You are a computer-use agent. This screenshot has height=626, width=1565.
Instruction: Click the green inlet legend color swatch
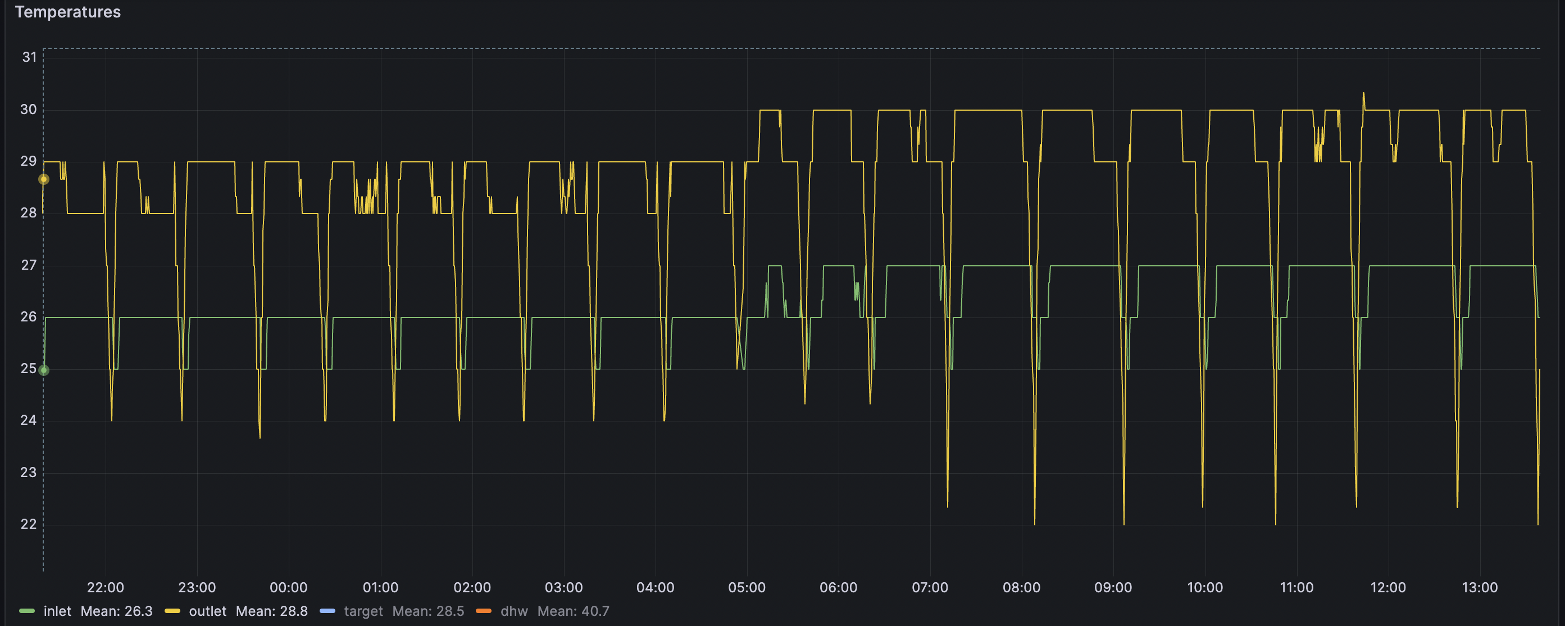click(x=27, y=611)
